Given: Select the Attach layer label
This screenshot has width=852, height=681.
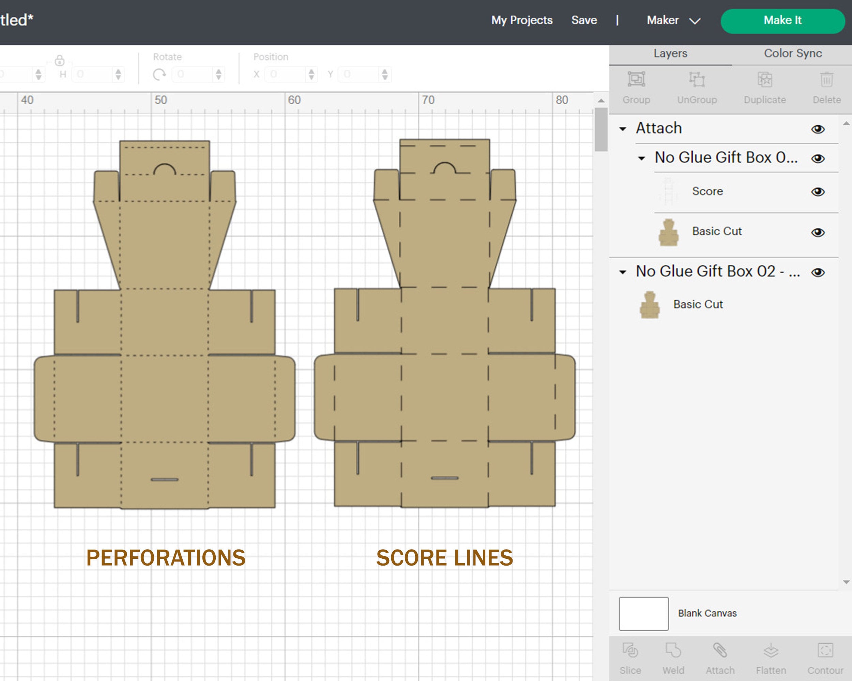Looking at the screenshot, I should pos(659,128).
